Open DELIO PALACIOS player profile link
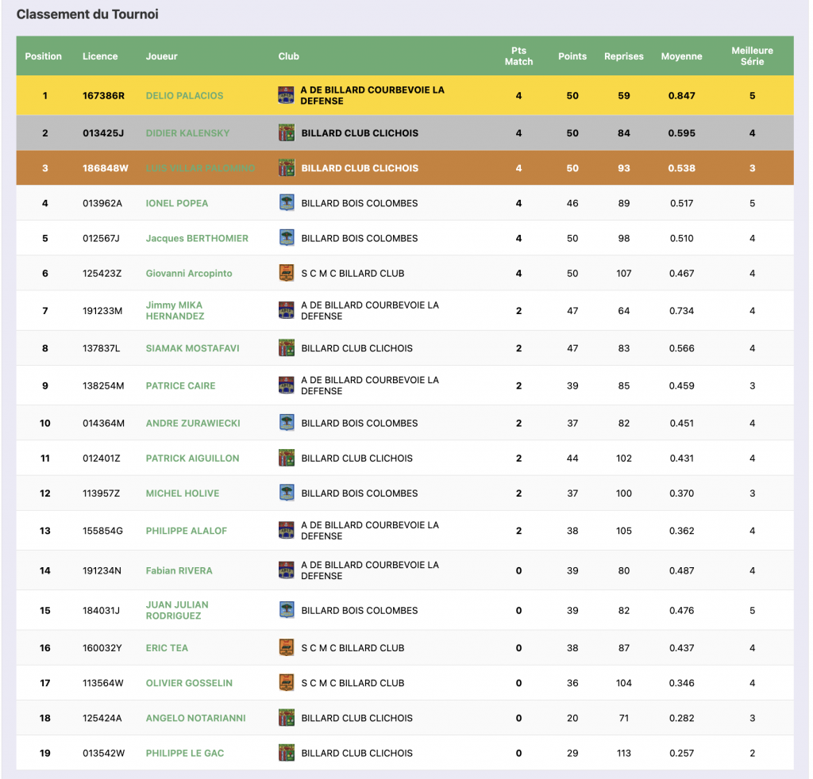 point(184,96)
